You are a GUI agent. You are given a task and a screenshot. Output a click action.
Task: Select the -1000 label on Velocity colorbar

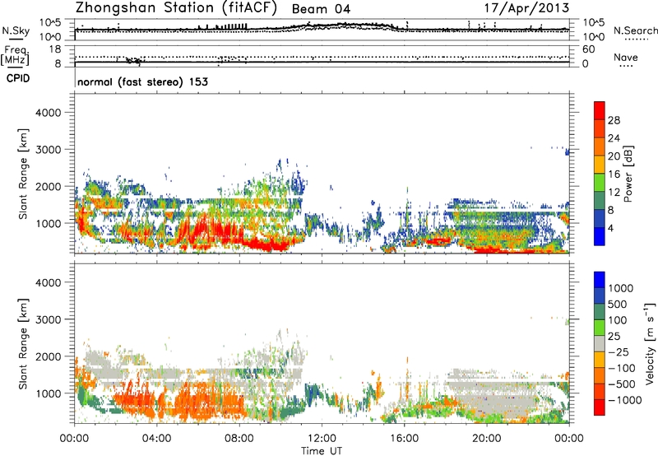point(624,400)
